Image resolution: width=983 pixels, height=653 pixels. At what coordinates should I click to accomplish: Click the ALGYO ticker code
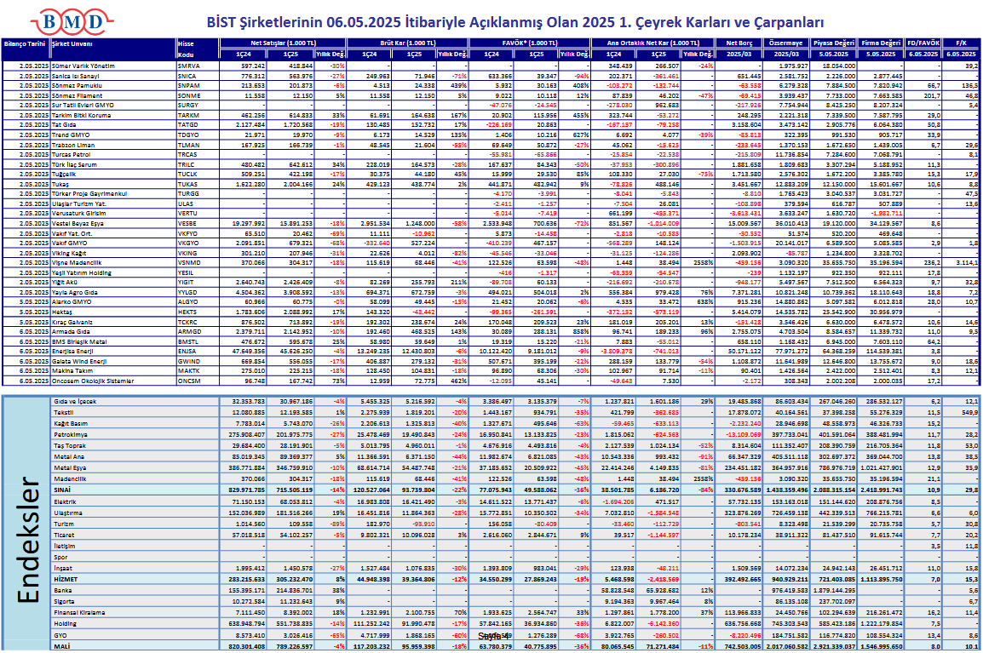(x=188, y=302)
